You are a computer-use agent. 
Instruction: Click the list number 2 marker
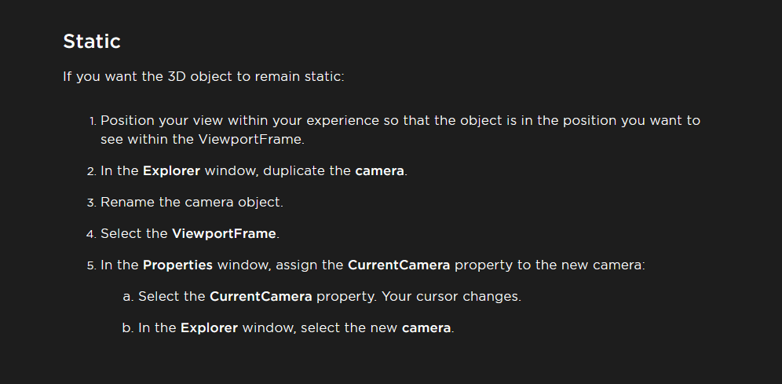91,171
